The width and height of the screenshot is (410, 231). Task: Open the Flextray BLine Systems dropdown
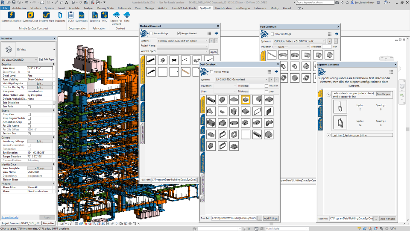206,41
